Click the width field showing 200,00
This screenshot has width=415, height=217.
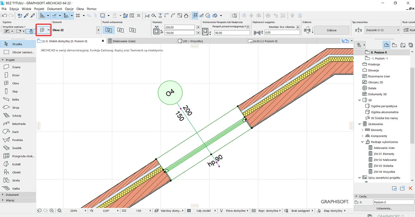tap(179, 27)
